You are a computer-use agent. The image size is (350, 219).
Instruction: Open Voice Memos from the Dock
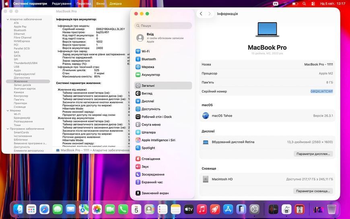pyautogui.click(x=274, y=209)
